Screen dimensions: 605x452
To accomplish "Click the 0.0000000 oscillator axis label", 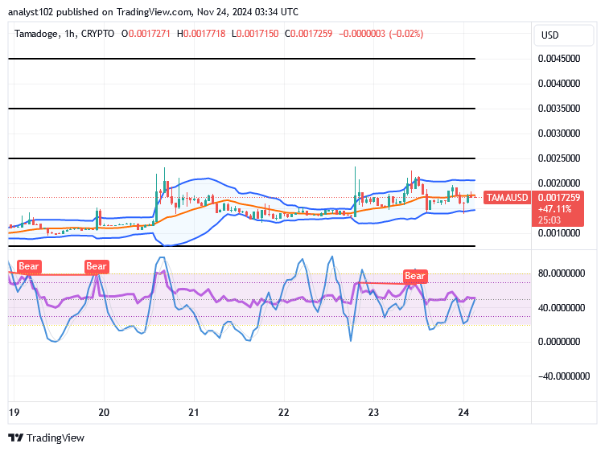I will point(559,342).
